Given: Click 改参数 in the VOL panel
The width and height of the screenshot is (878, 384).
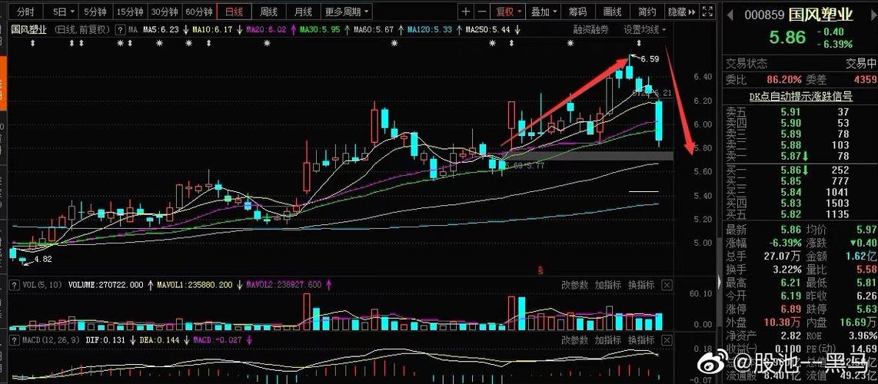Looking at the screenshot, I should pyautogui.click(x=574, y=286).
